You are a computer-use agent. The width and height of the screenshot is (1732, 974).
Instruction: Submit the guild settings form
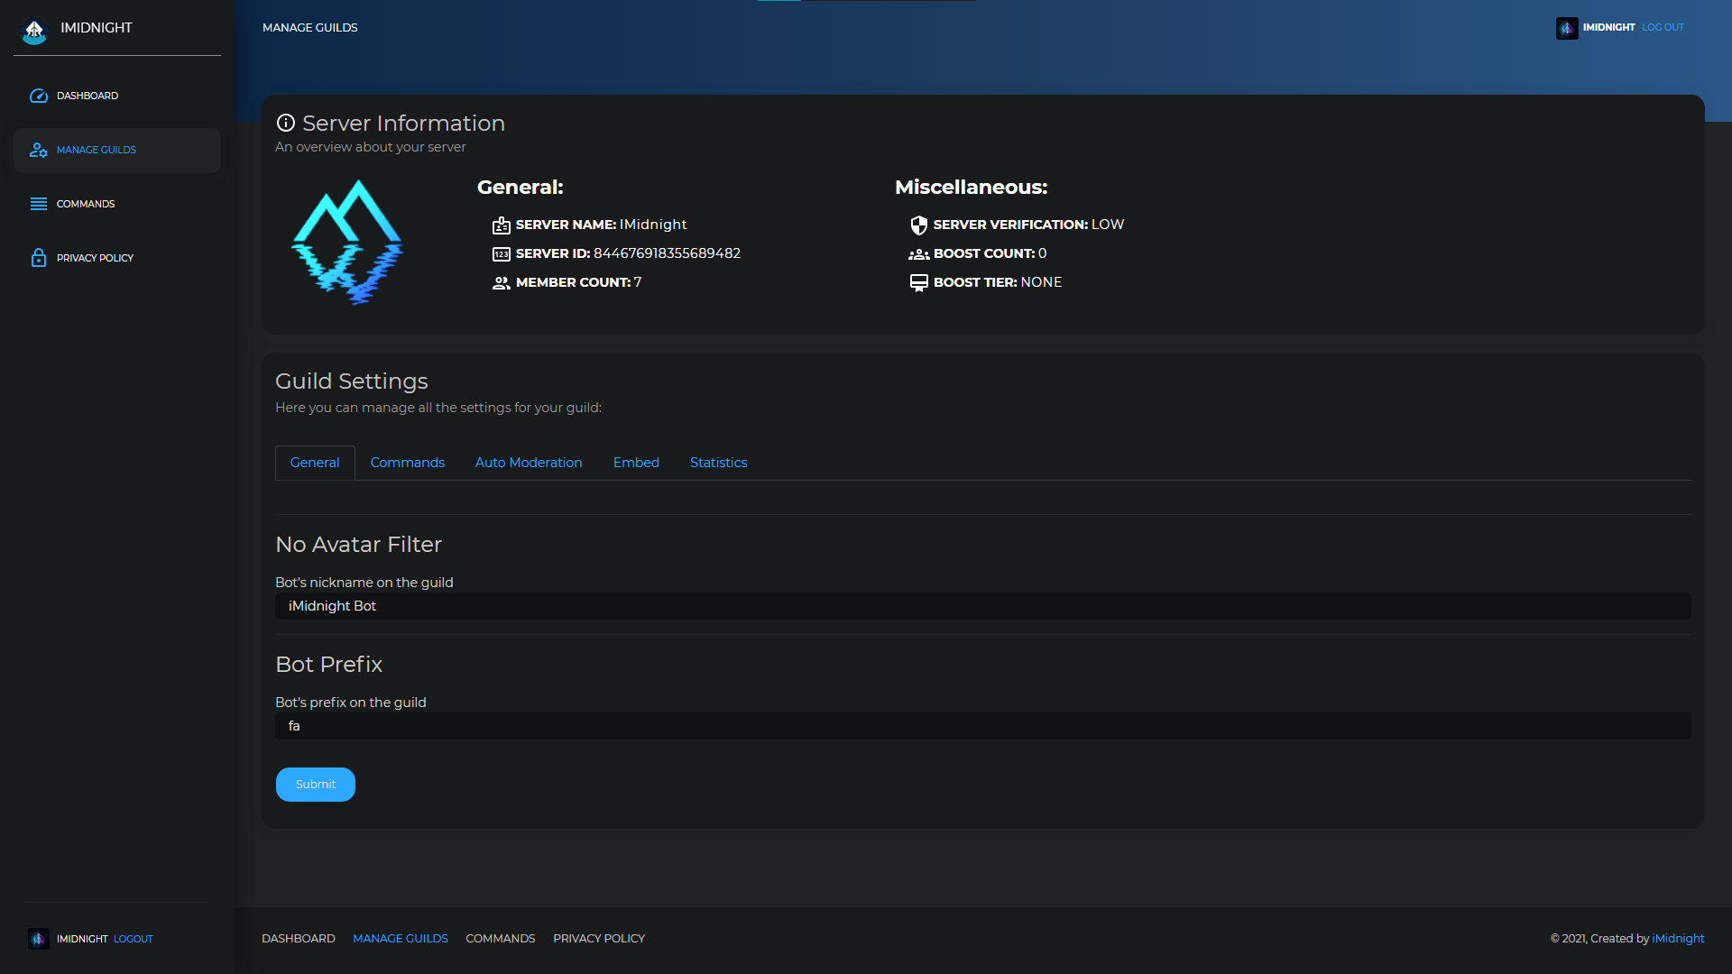pos(316,785)
